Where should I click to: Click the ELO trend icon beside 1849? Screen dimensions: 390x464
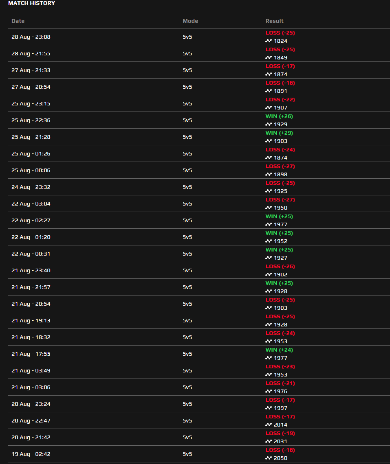[x=269, y=58]
